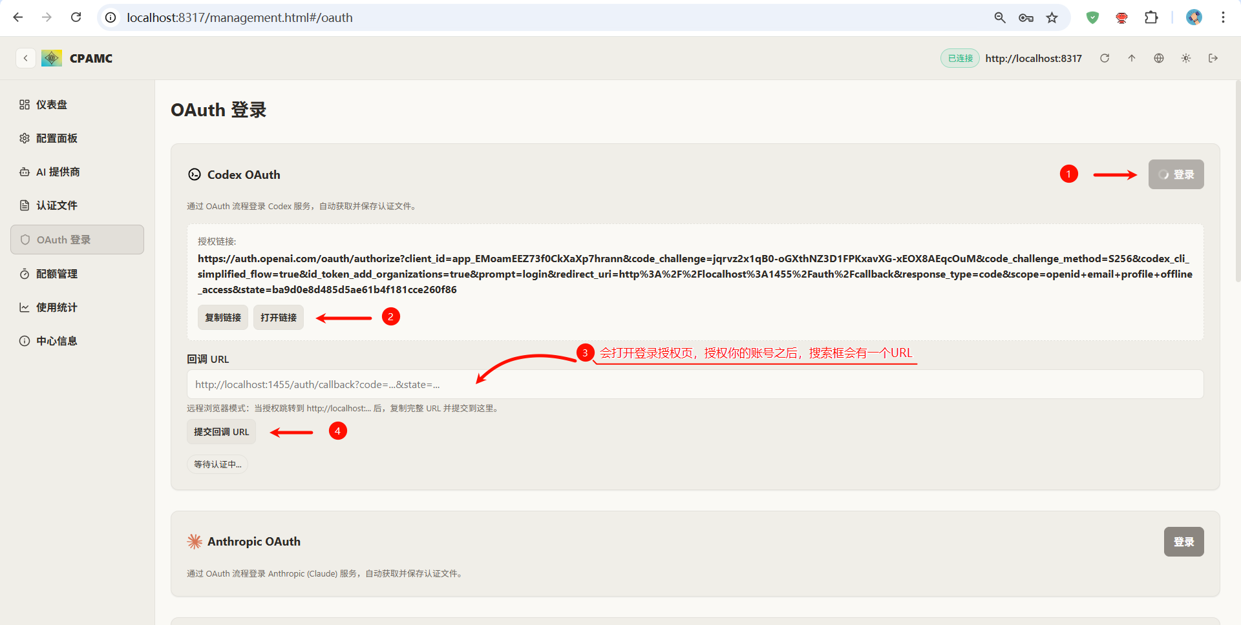The image size is (1241, 625).
Task: Submit with 提交回调 URL button
Action: [221, 432]
